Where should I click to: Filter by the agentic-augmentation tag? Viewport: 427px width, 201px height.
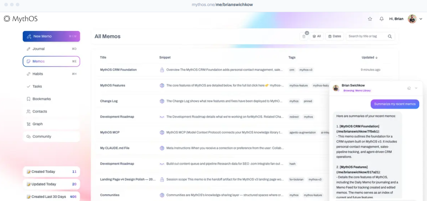[x=303, y=132]
